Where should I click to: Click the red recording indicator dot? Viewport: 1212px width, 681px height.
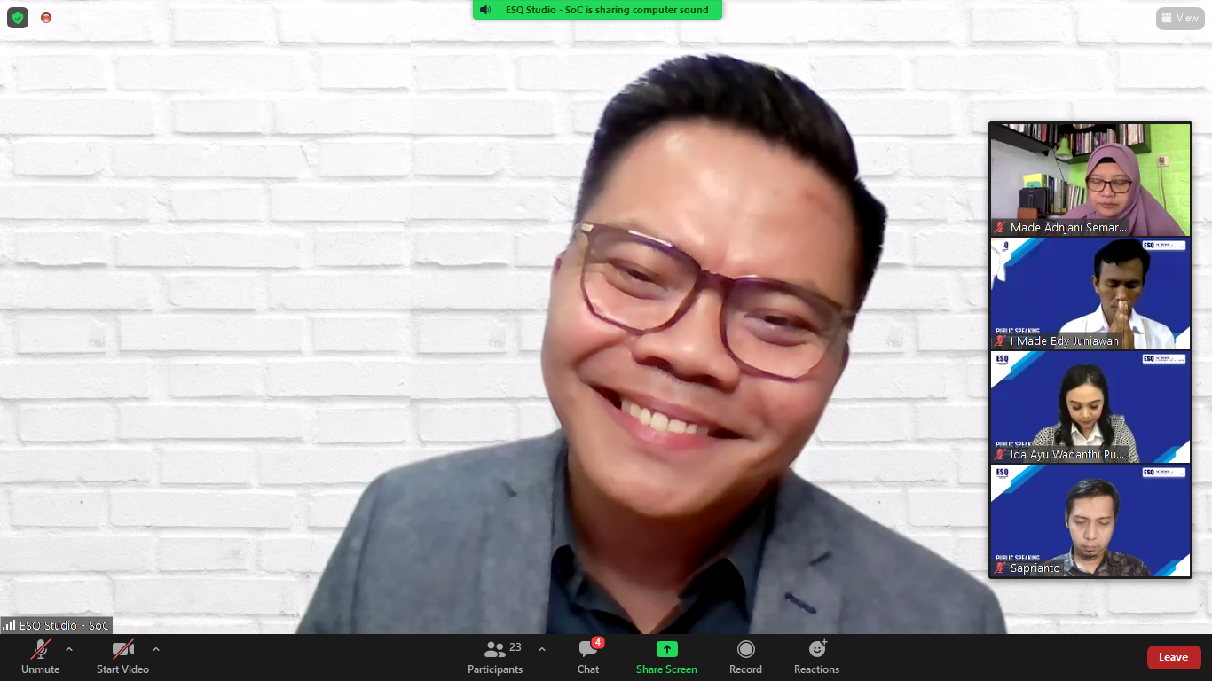coord(46,18)
